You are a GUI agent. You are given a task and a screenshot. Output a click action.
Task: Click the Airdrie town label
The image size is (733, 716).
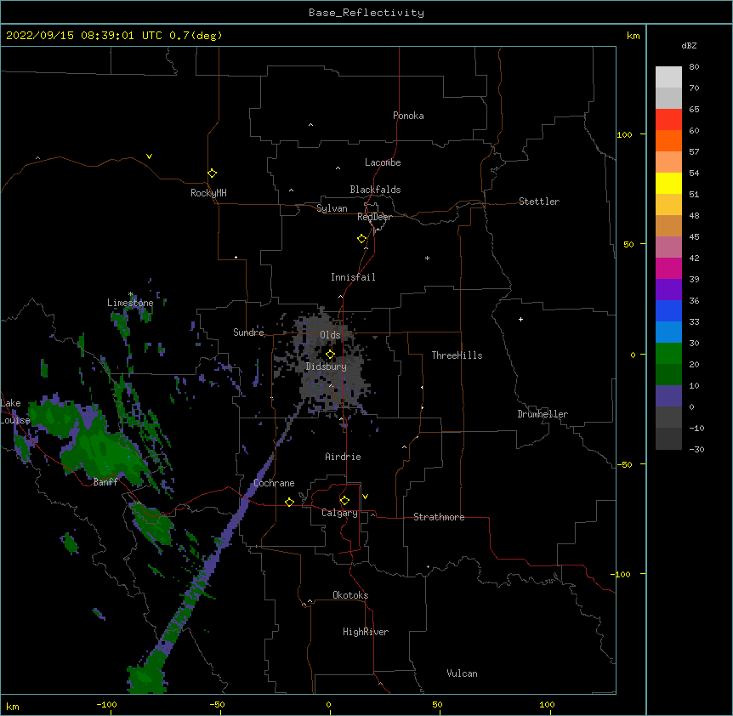[x=343, y=457]
